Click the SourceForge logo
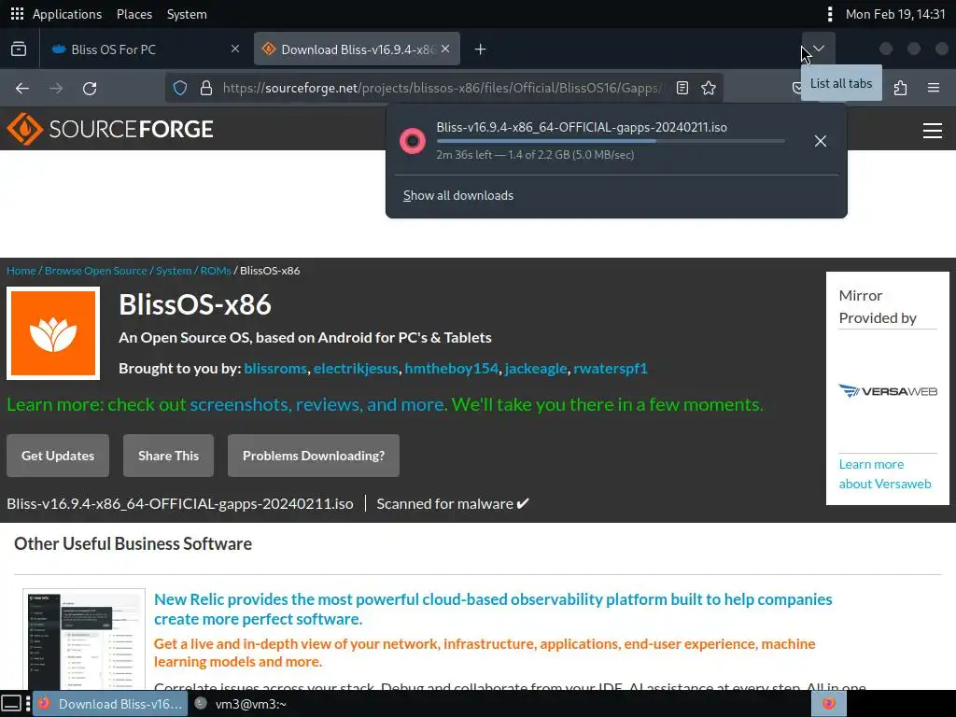Viewport: 956px width, 717px height. [x=110, y=129]
